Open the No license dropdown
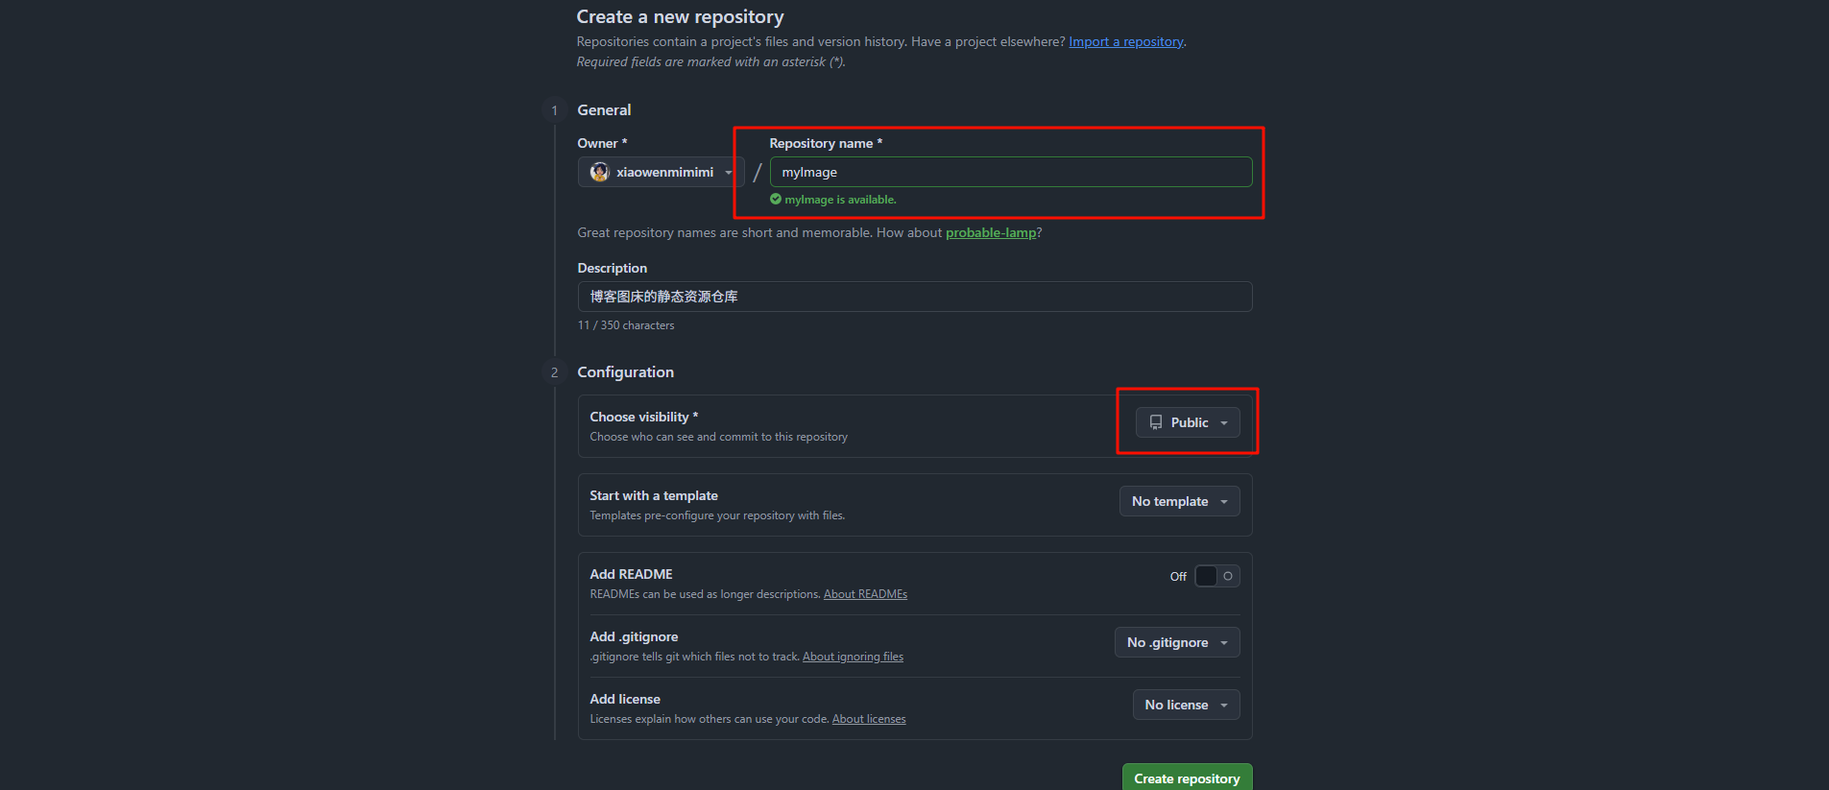This screenshot has height=790, width=1829. pyautogui.click(x=1186, y=705)
